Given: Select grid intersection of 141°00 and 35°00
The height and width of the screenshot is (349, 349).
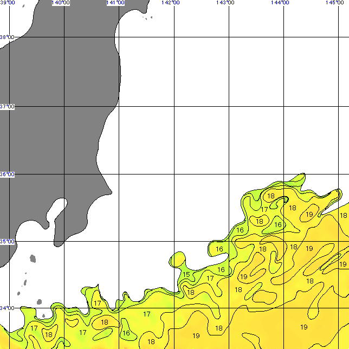Looking at the screenshot, I should tap(119, 242).
